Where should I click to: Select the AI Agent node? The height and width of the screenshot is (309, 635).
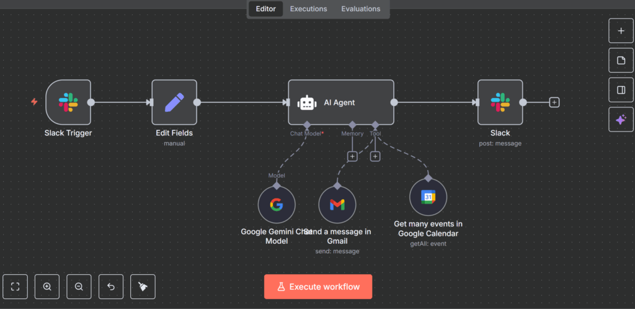coord(340,102)
